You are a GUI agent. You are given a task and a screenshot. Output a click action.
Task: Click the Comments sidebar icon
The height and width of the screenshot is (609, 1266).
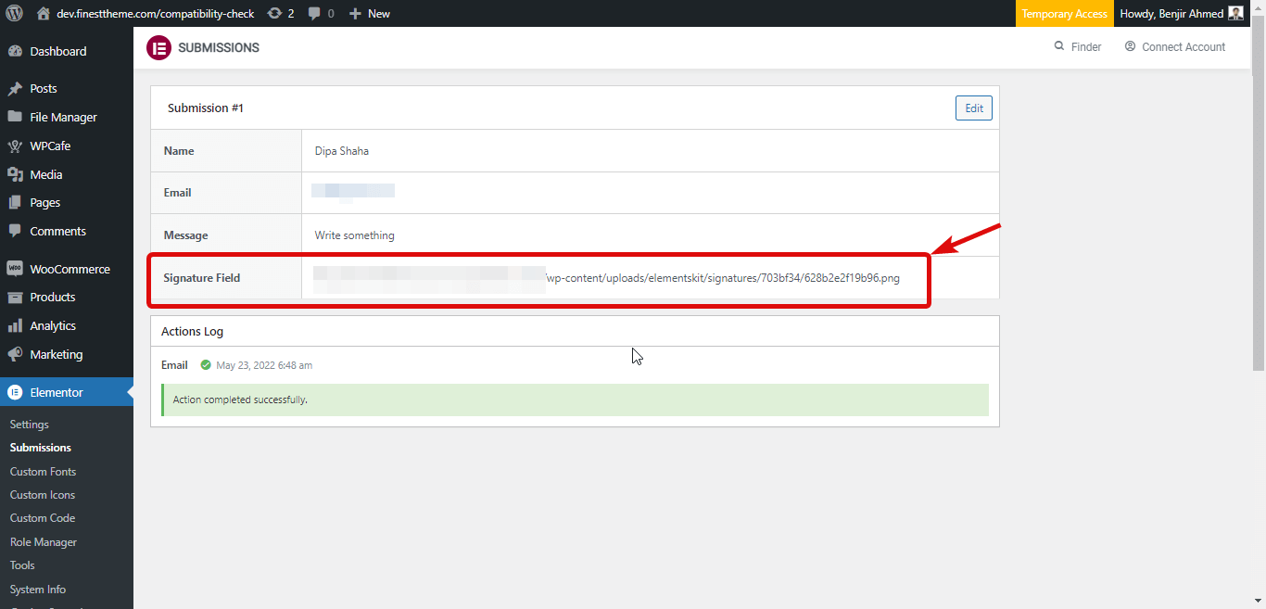15,232
